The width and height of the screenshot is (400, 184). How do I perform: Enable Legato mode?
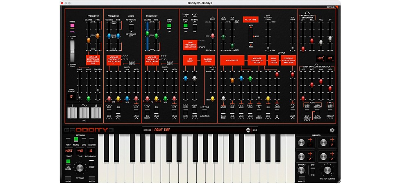coord(92,141)
